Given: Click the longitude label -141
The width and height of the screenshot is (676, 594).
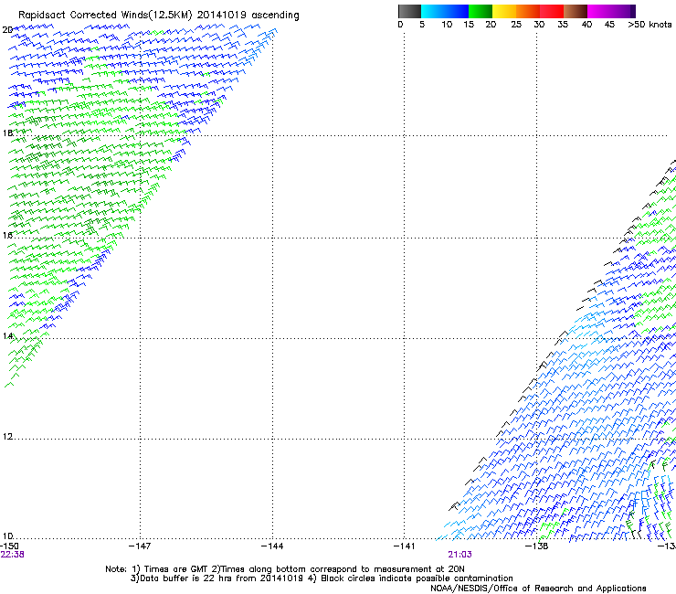Looking at the screenshot, I should tap(405, 546).
